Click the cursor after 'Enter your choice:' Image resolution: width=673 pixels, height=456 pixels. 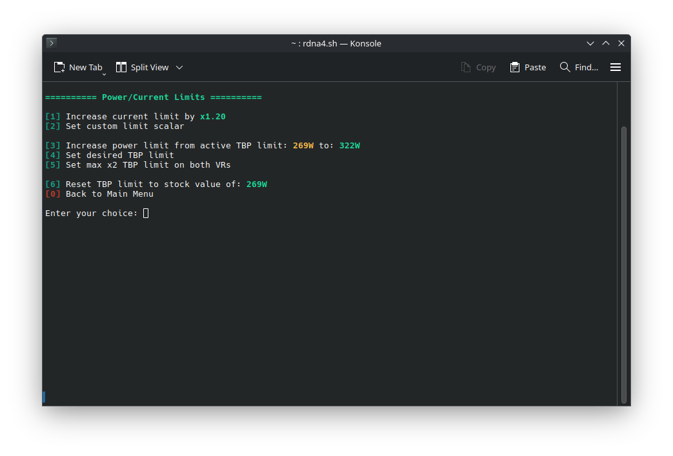point(146,213)
